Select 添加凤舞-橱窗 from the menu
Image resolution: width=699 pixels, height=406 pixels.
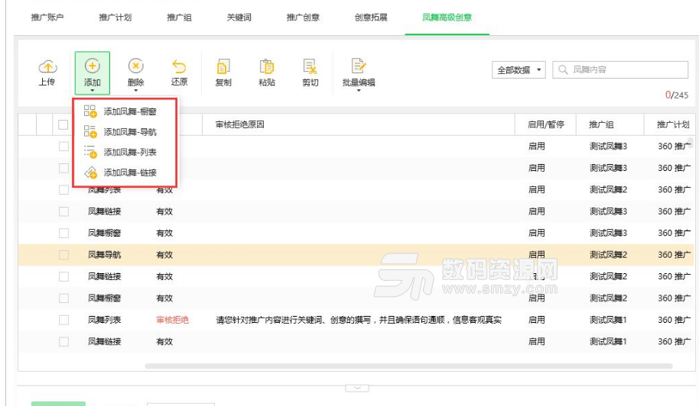[x=129, y=111]
